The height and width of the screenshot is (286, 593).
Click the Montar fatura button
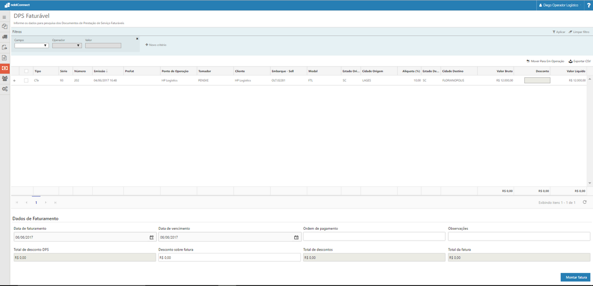click(x=575, y=277)
